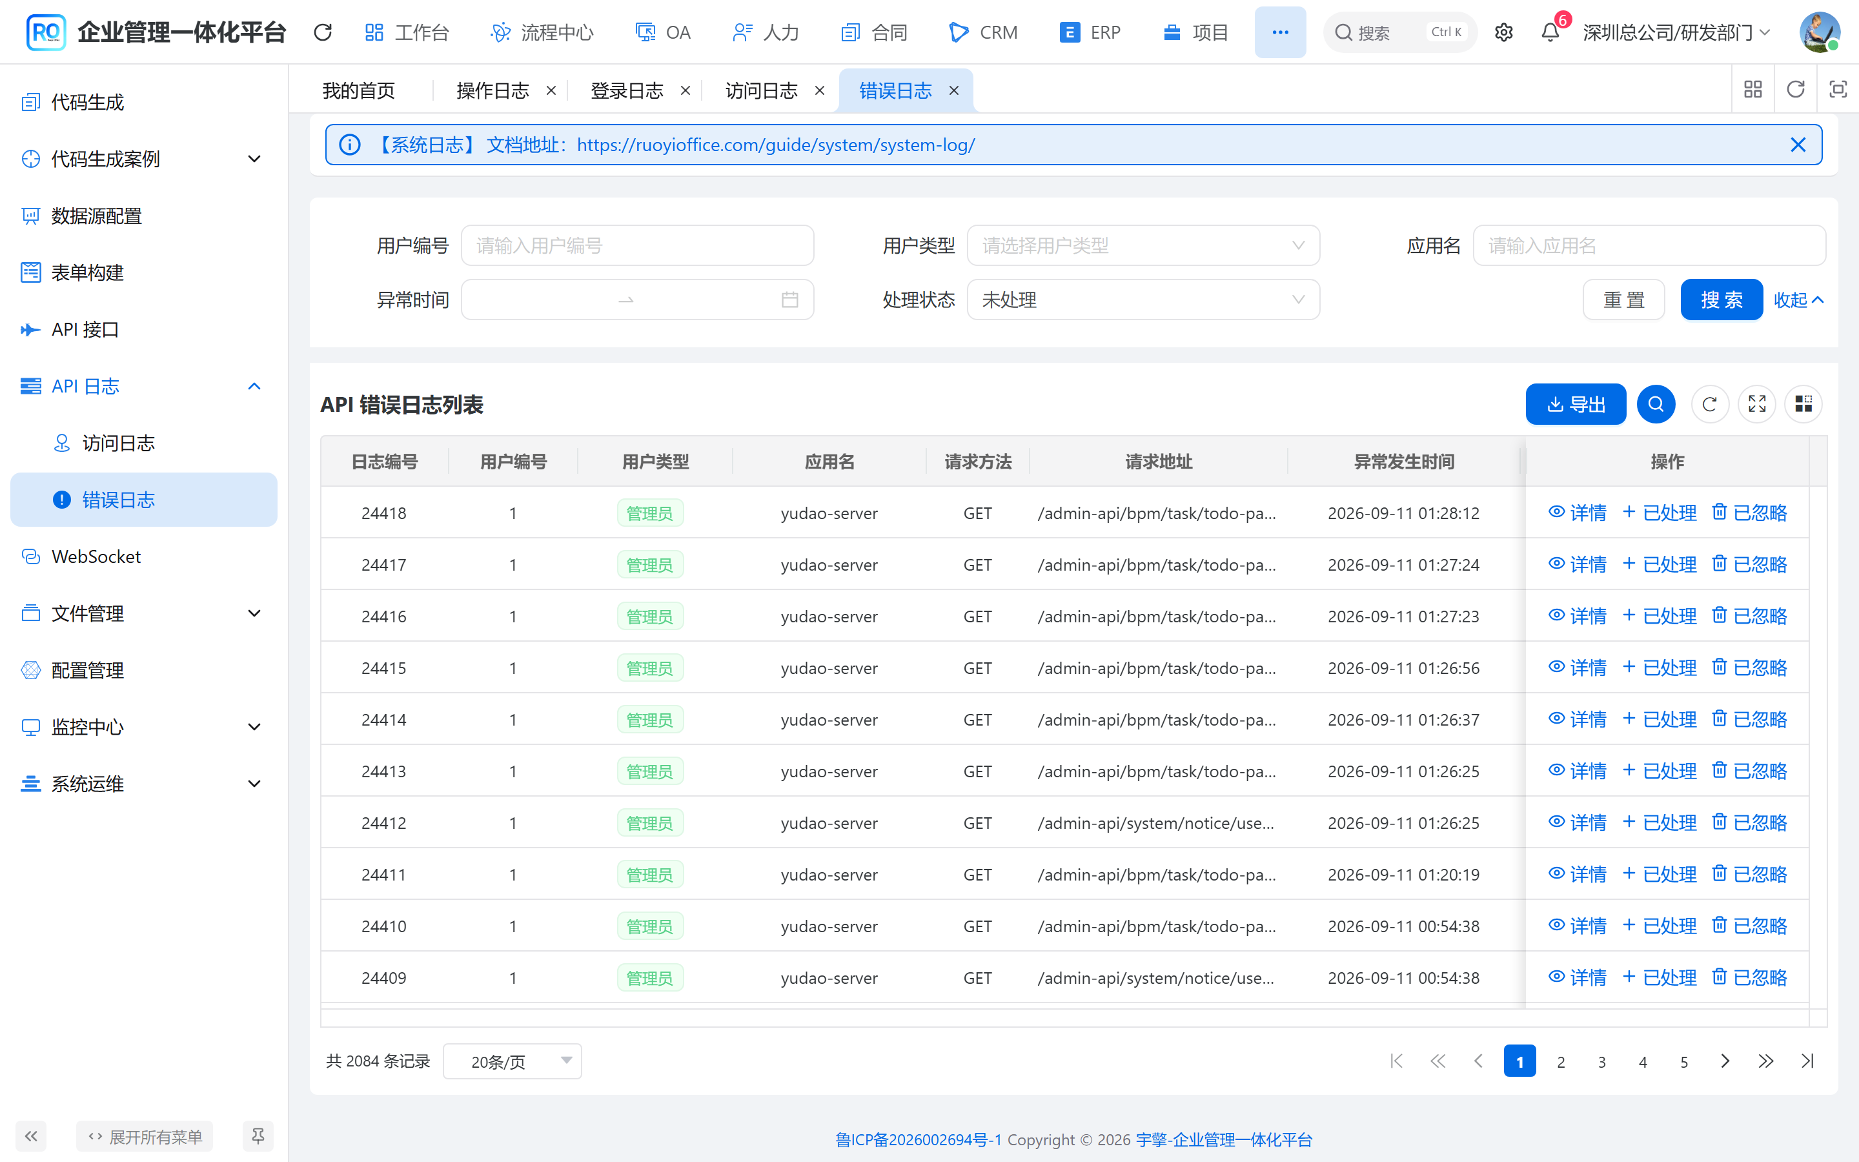Open the 深圳总公司/研发部门 selector

[1676, 32]
